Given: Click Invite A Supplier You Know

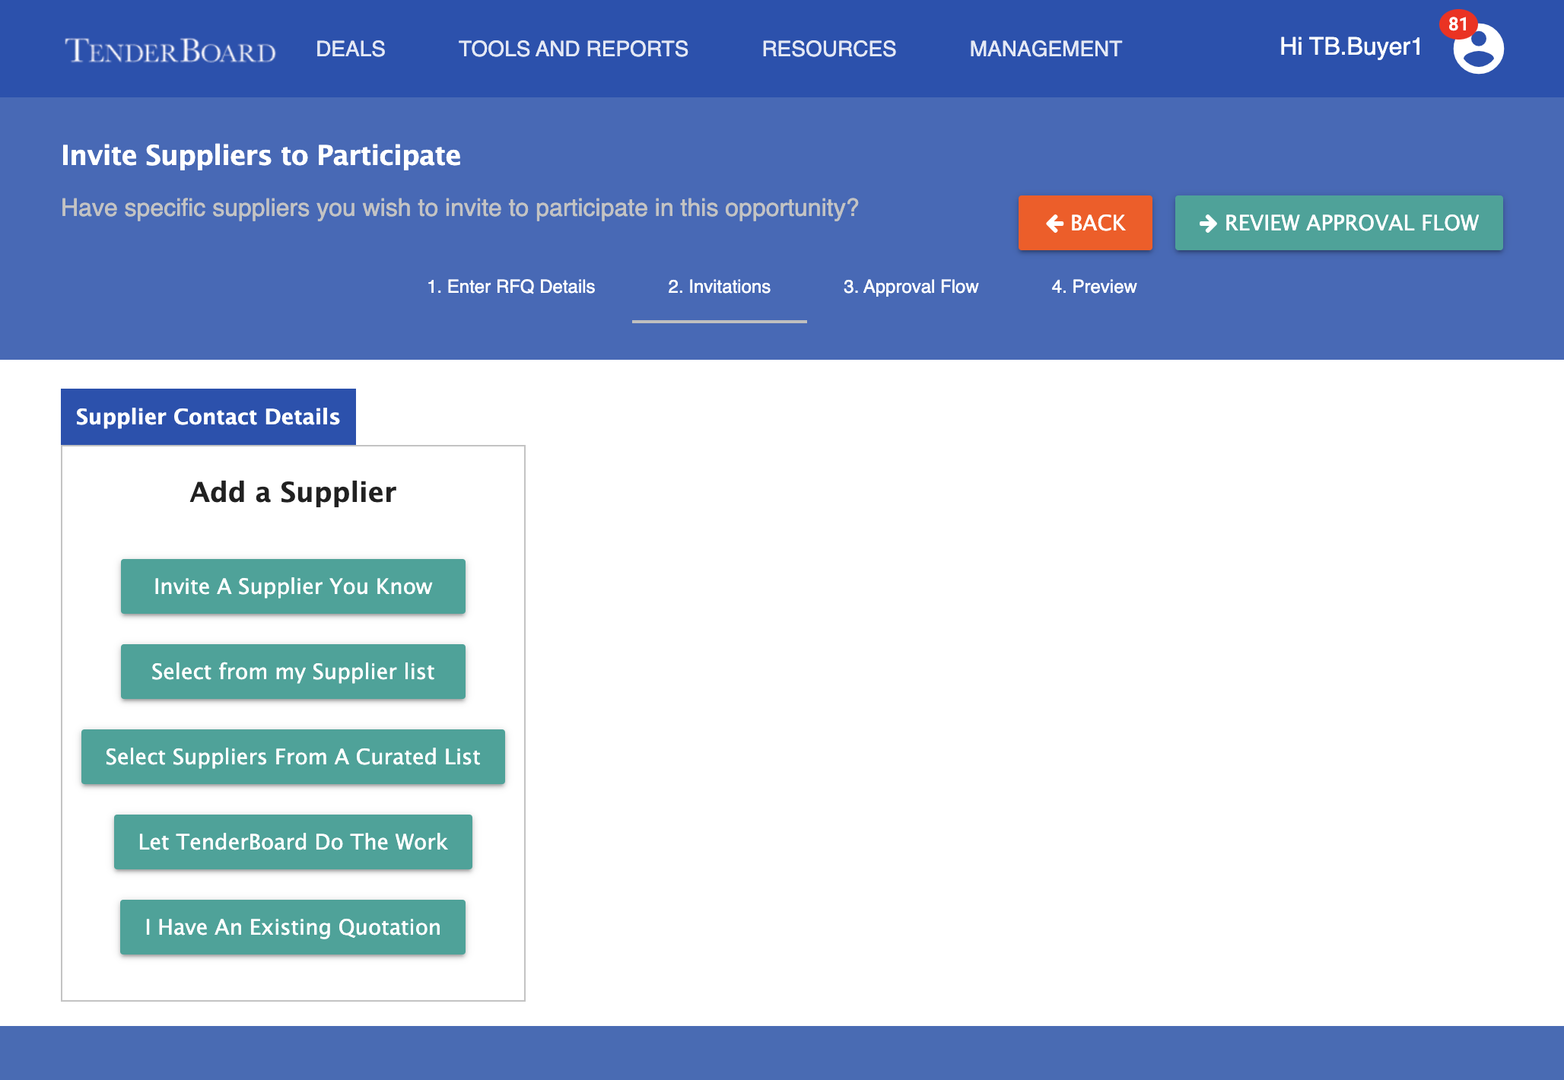Looking at the screenshot, I should pyautogui.click(x=293, y=586).
